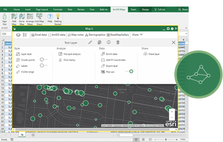Open Demographics tool
The height and width of the screenshot is (142, 223).
click(x=95, y=35)
